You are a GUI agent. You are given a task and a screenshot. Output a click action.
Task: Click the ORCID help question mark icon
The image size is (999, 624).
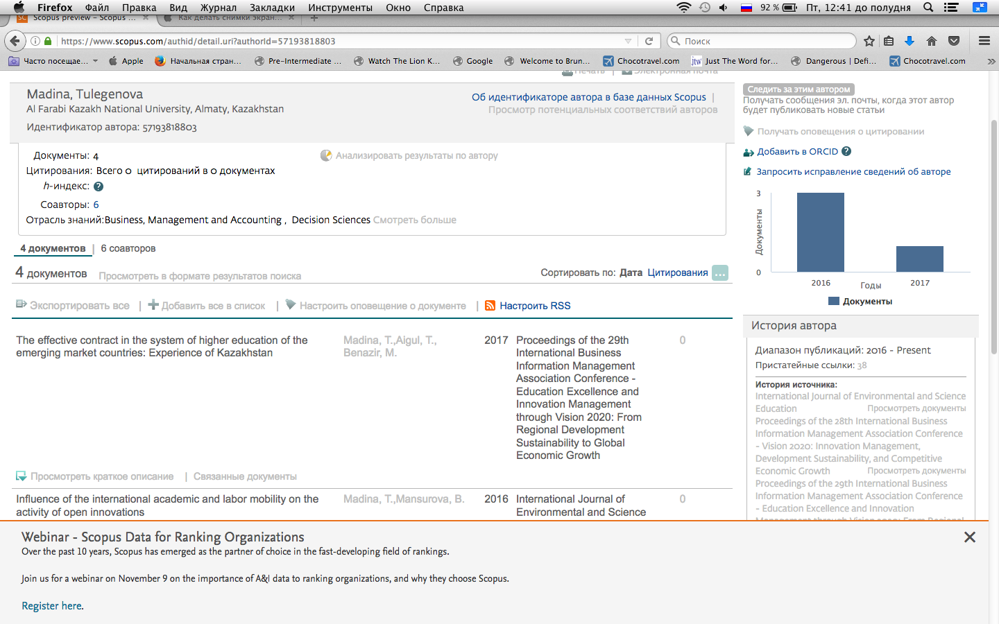[846, 152]
